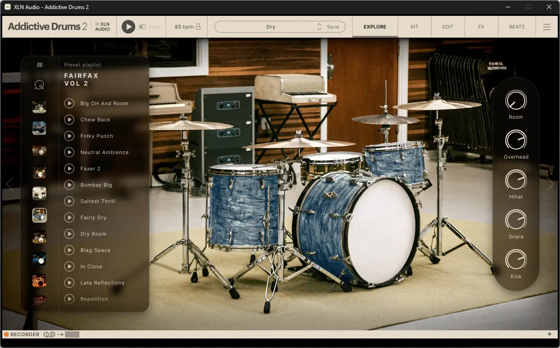The width and height of the screenshot is (560, 348).
Task: Toggle the Sync switch next to play
Action: (142, 26)
